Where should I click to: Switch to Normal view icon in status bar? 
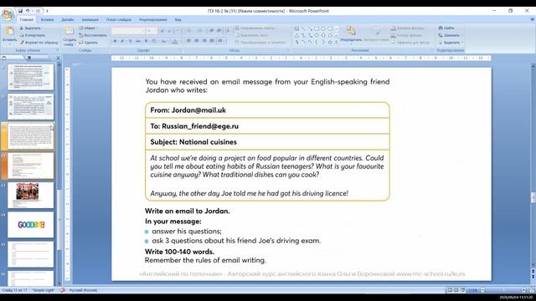point(451,290)
